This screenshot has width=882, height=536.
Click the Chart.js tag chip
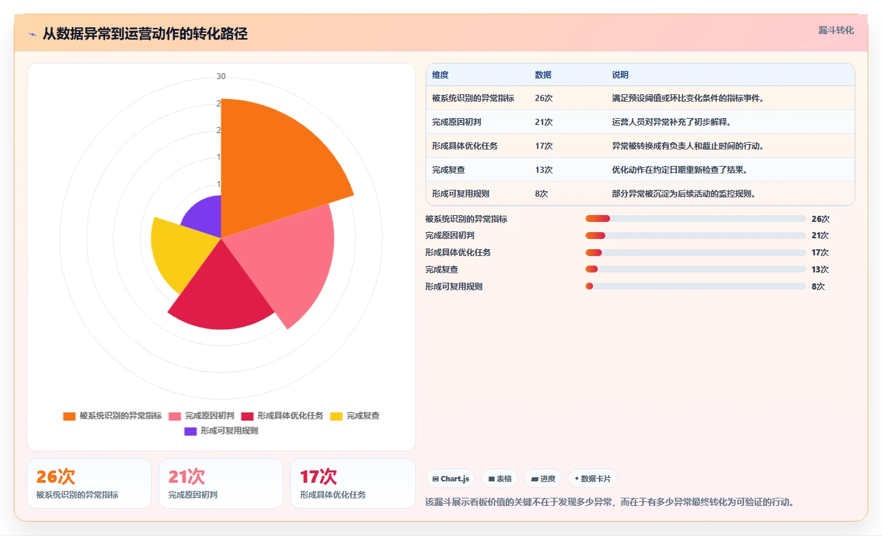[x=450, y=479]
